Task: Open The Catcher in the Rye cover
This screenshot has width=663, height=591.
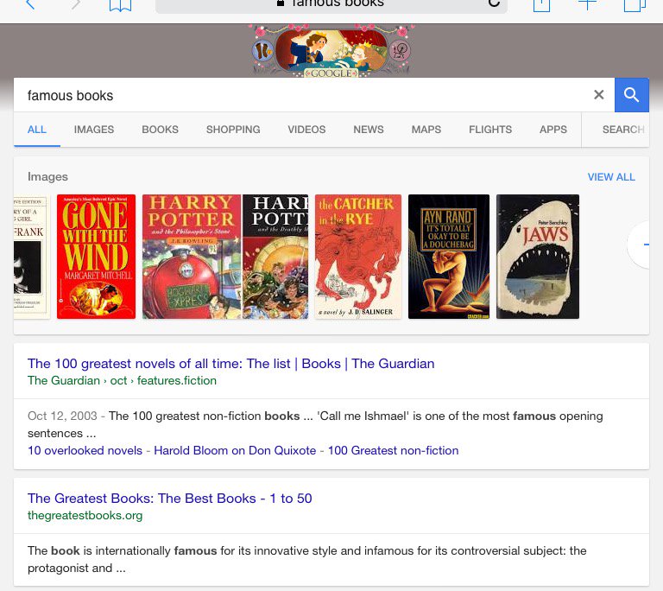Action: click(358, 257)
